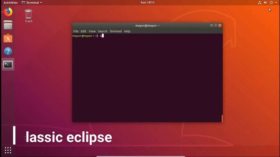Open the Edit menu in Terminal
The width and height of the screenshot is (280, 157).
point(84,31)
